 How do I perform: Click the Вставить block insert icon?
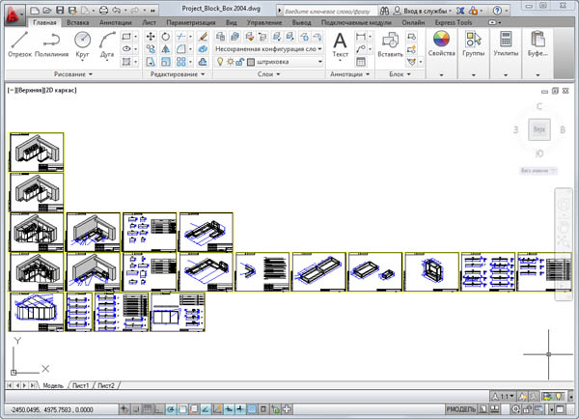[390, 43]
